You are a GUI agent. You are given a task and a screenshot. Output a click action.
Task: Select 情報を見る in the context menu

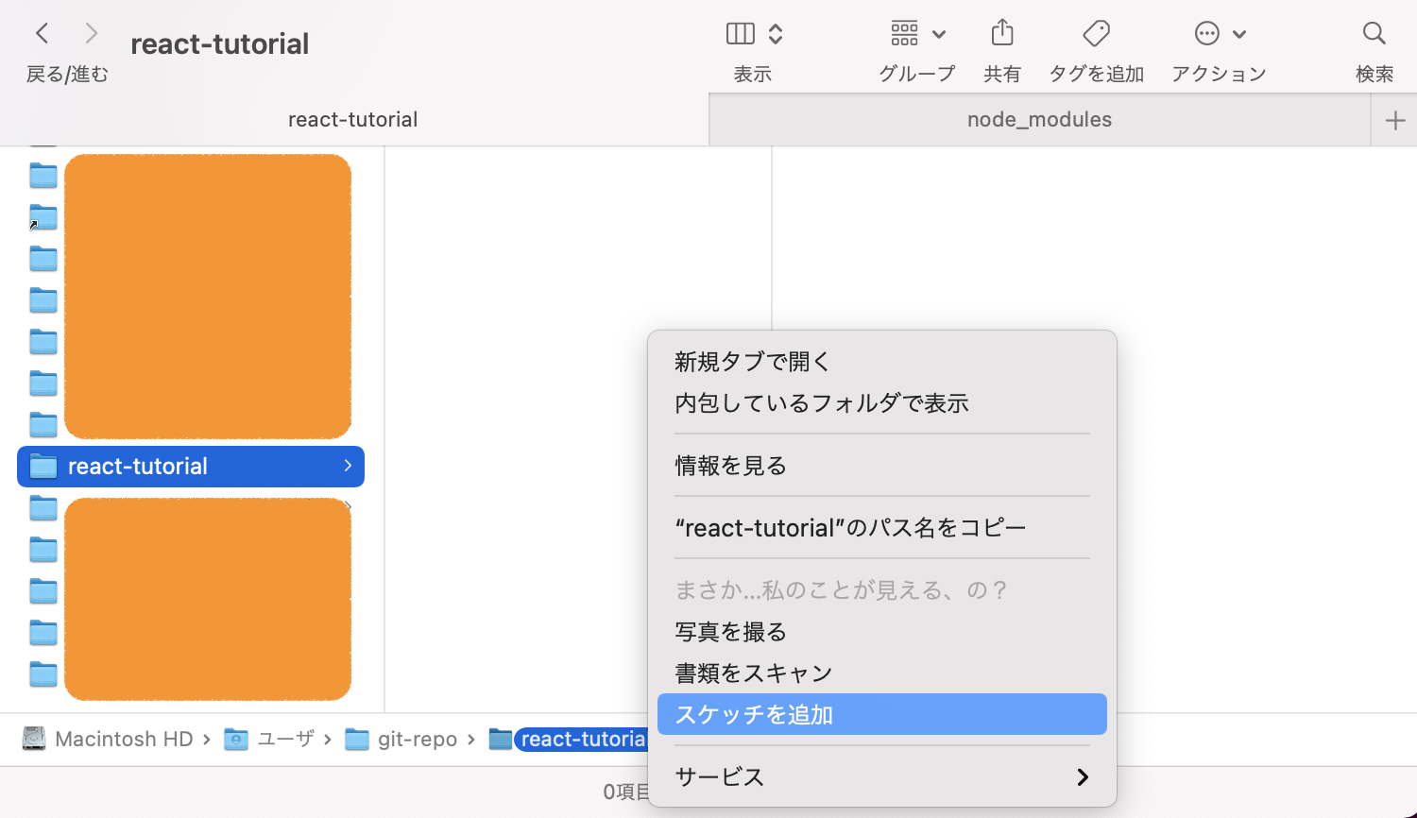click(x=730, y=465)
